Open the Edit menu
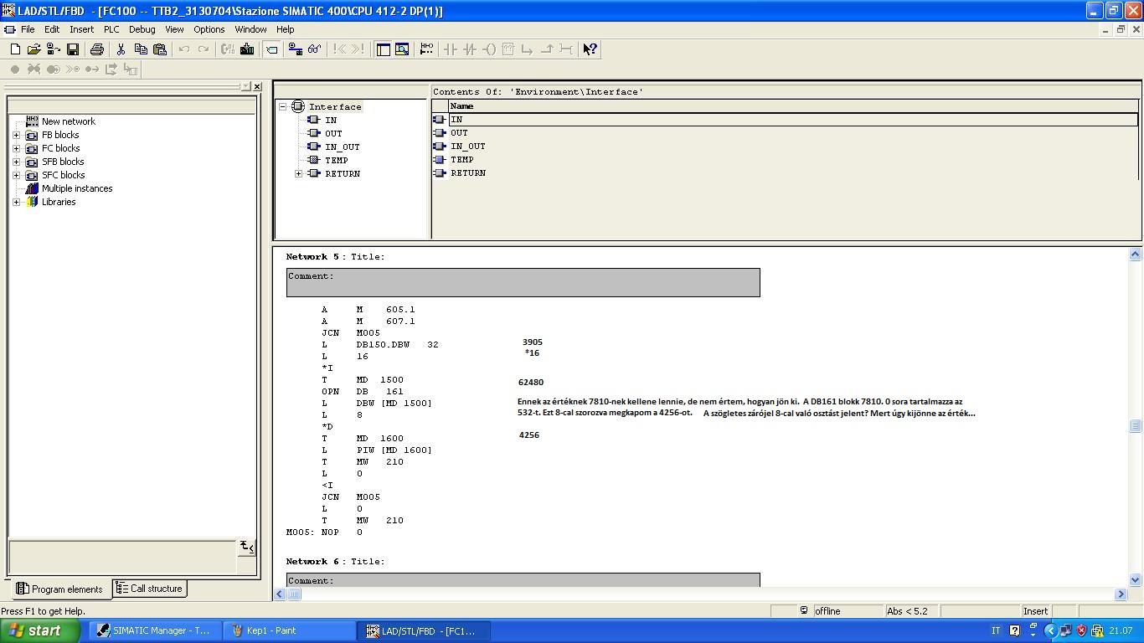Image resolution: width=1144 pixels, height=643 pixels. (52, 29)
